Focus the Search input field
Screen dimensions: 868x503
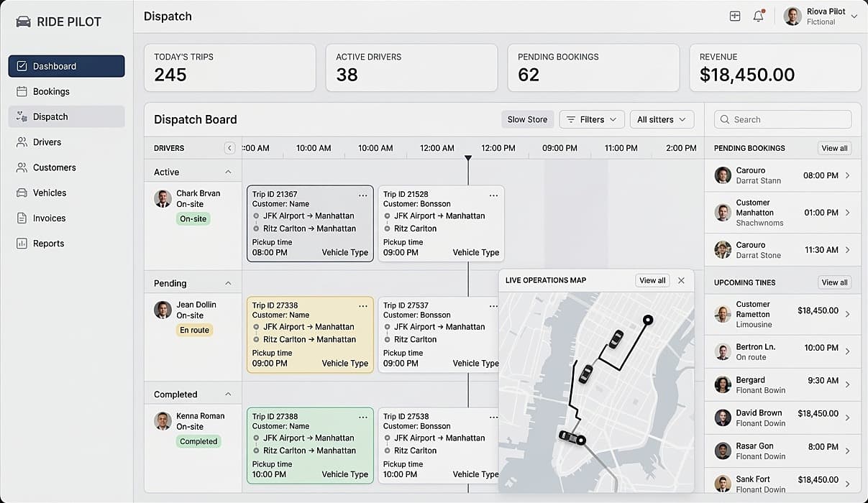(782, 119)
